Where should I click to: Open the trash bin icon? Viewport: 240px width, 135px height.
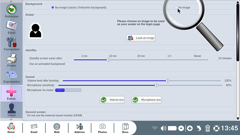click(x=208, y=128)
